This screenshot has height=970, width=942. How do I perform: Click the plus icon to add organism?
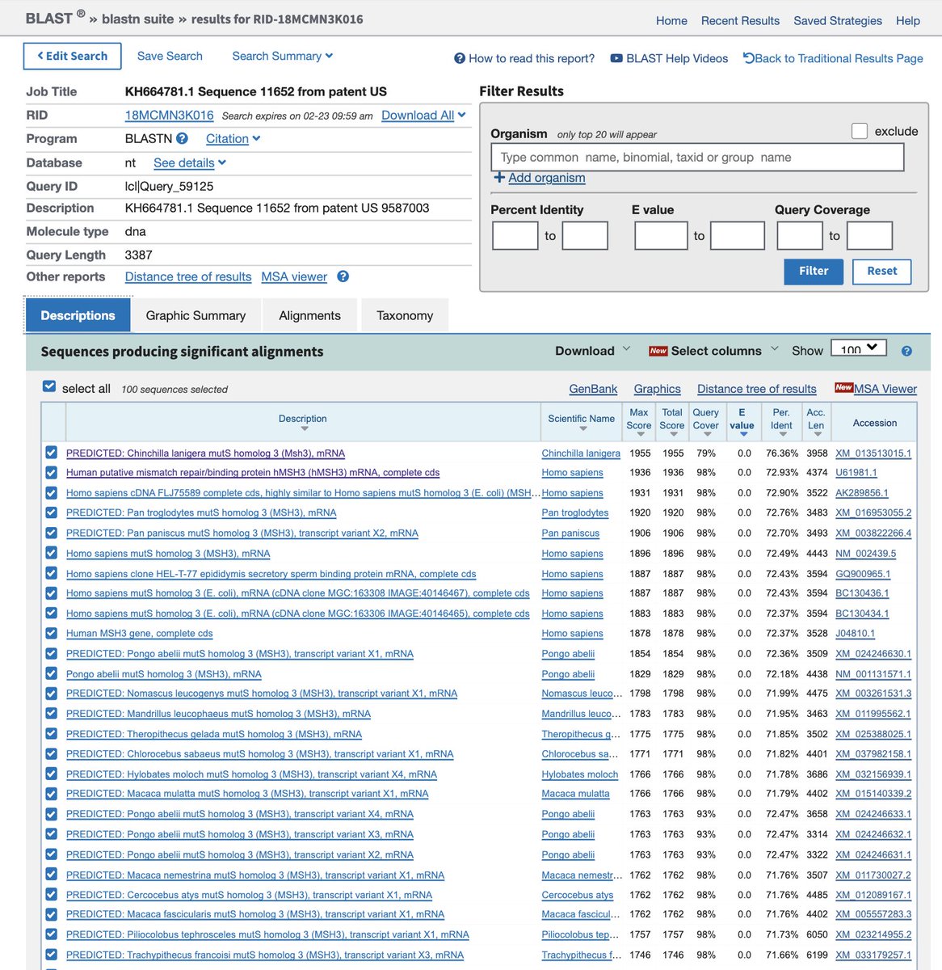(x=499, y=177)
